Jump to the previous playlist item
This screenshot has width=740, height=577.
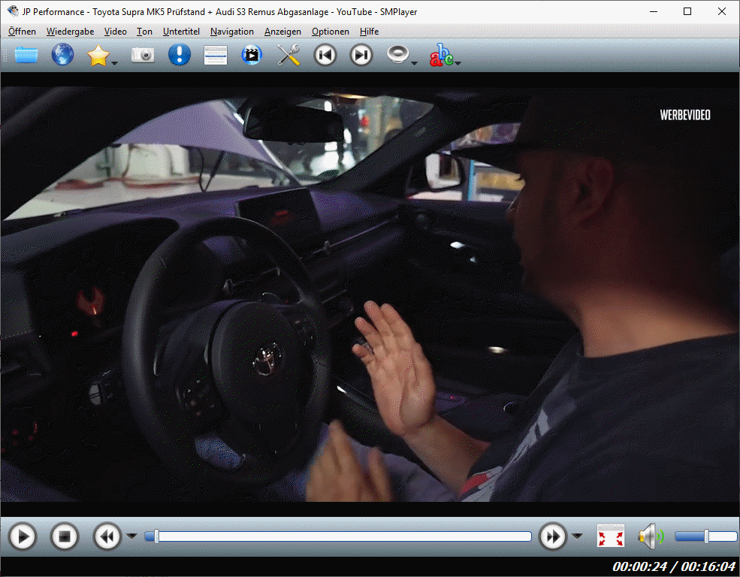(325, 55)
